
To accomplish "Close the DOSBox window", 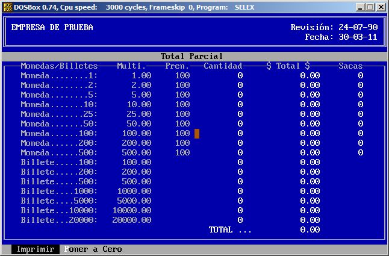I will coord(381,7).
